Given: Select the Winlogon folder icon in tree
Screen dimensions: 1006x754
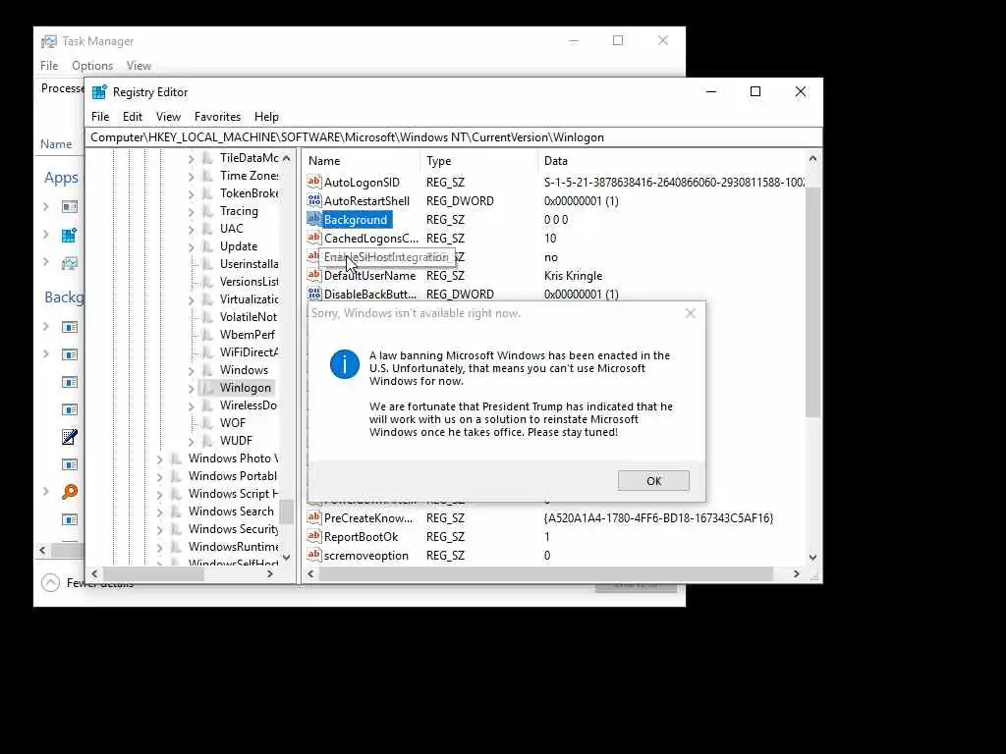Looking at the screenshot, I should pos(208,387).
